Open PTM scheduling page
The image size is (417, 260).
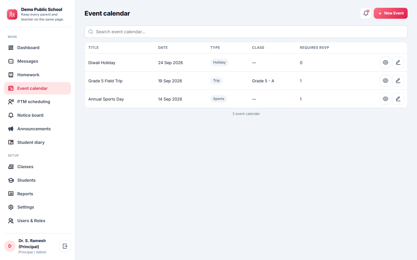[38, 102]
